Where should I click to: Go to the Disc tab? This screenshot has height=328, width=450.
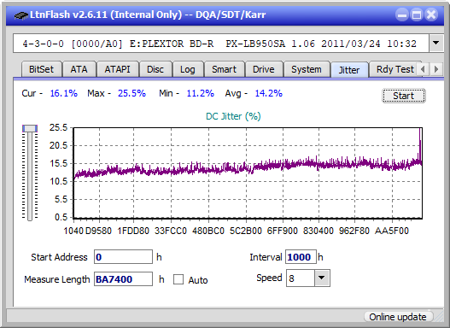point(155,69)
